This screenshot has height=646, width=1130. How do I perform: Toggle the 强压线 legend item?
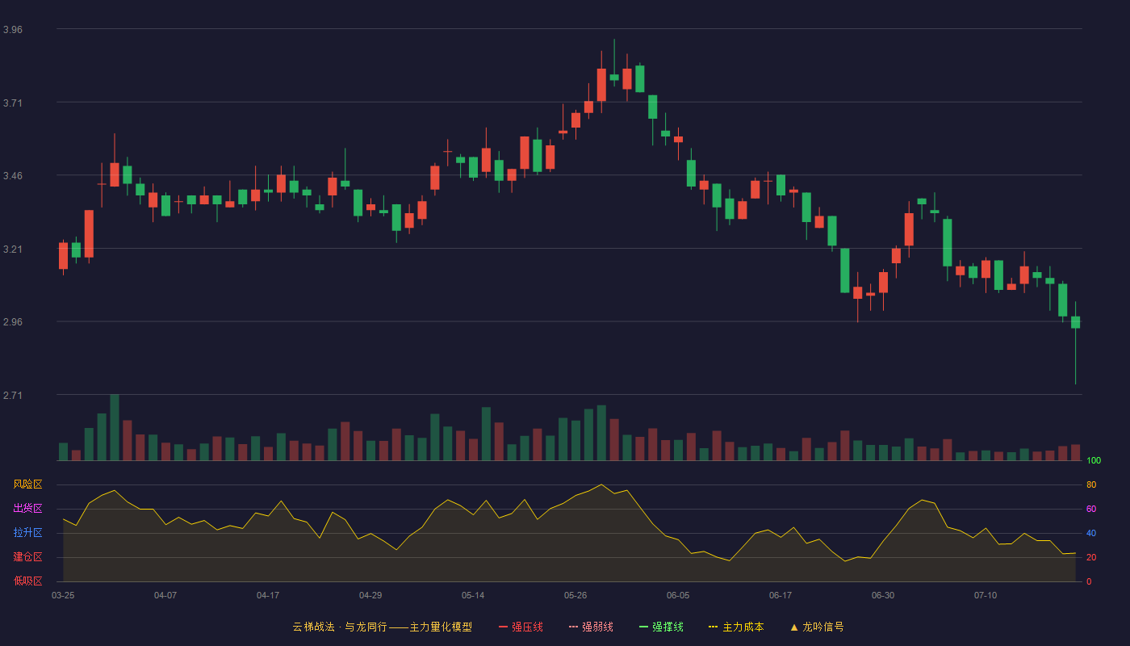521,627
